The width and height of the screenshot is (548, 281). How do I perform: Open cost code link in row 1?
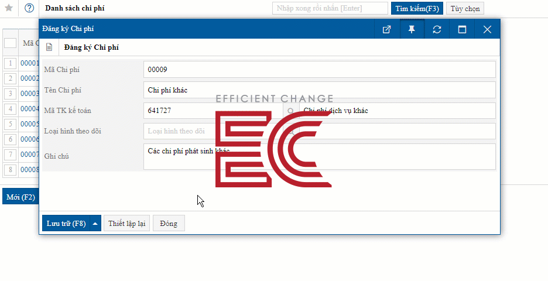coord(29,63)
